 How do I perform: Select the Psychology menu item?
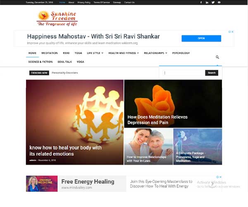[x=181, y=53]
